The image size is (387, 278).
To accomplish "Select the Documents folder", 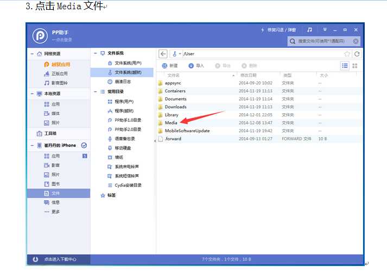I will coord(259,99).
